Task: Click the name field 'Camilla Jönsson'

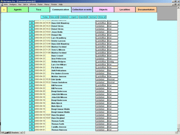Action: 59,127
